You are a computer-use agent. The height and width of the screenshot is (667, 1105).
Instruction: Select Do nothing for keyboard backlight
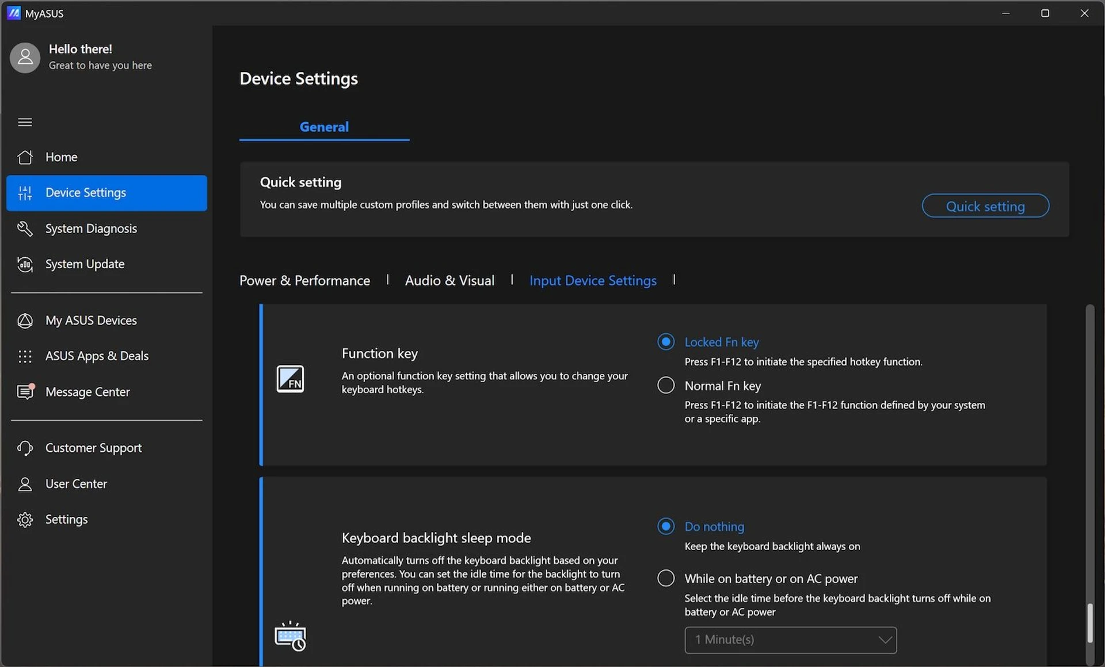(666, 526)
